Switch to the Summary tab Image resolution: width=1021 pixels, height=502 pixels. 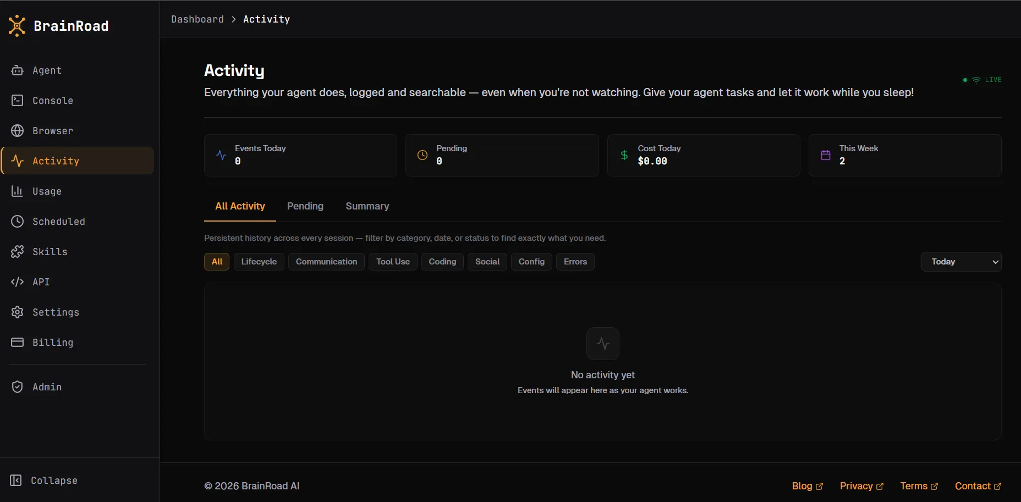(x=367, y=206)
